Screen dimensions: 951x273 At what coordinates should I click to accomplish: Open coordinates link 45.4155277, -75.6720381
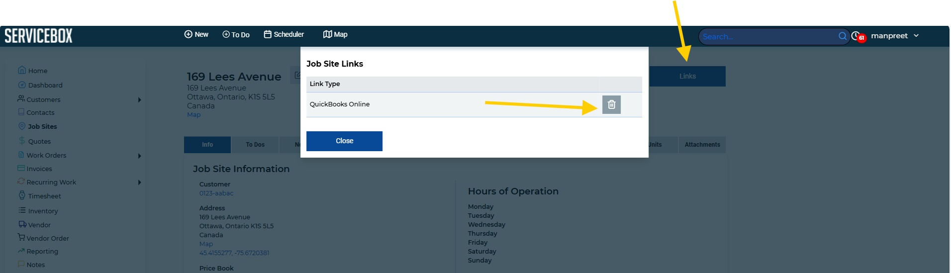[x=234, y=253]
